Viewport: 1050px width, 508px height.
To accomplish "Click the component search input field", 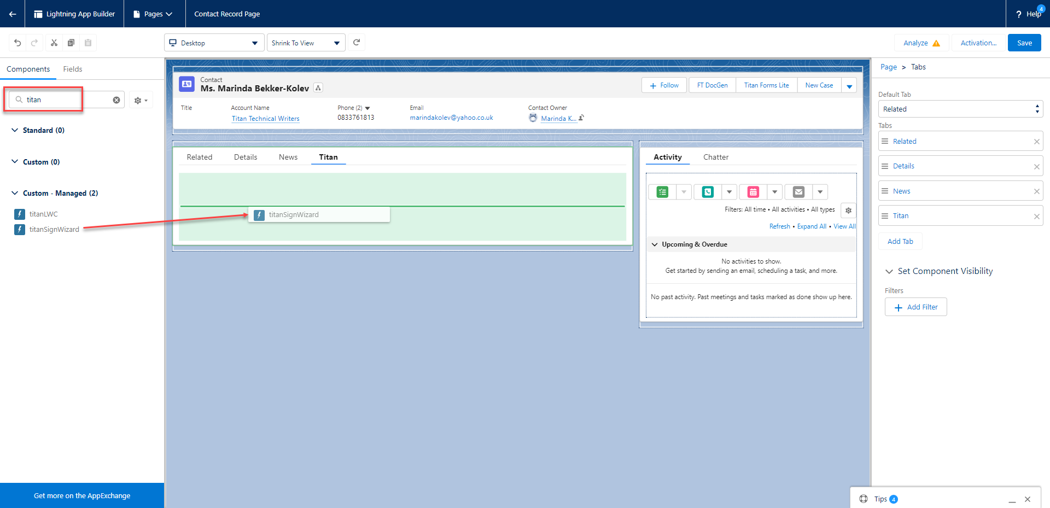I will point(67,100).
